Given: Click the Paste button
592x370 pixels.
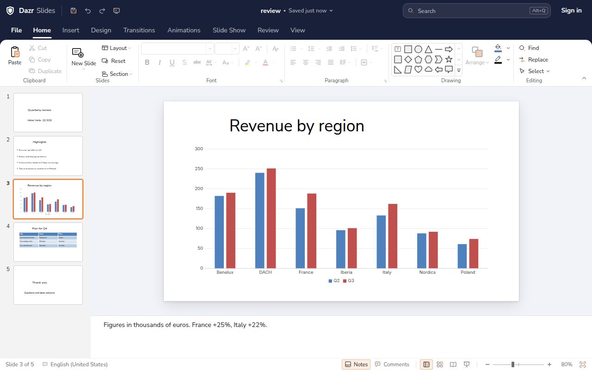Looking at the screenshot, I should click(15, 56).
